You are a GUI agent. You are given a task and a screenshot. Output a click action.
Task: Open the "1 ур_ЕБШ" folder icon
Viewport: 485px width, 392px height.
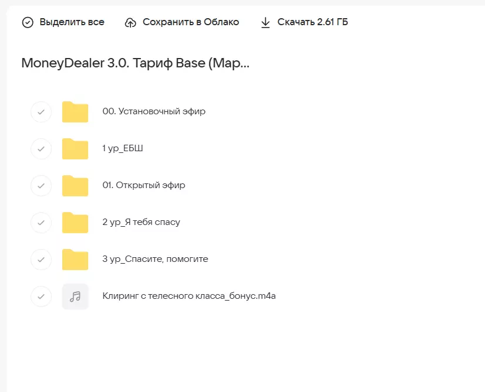point(75,148)
